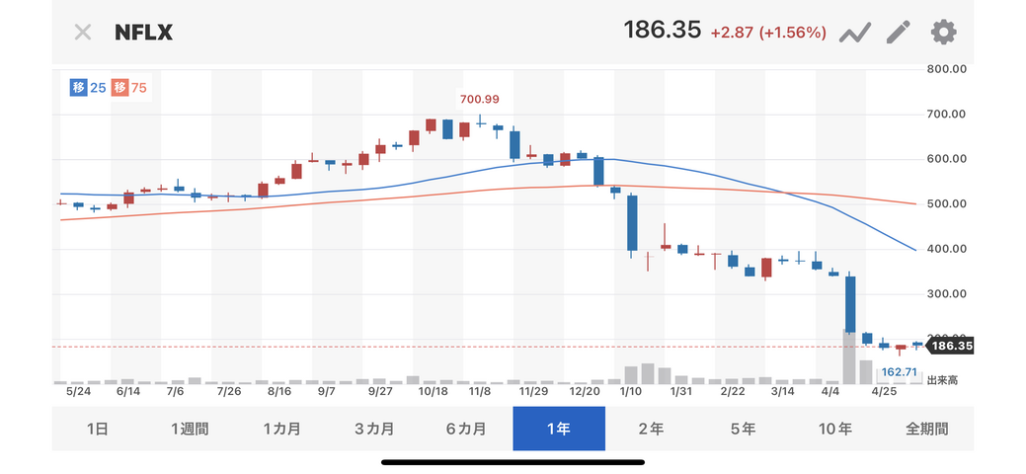Tap the 11/8 date axis label

click(480, 391)
